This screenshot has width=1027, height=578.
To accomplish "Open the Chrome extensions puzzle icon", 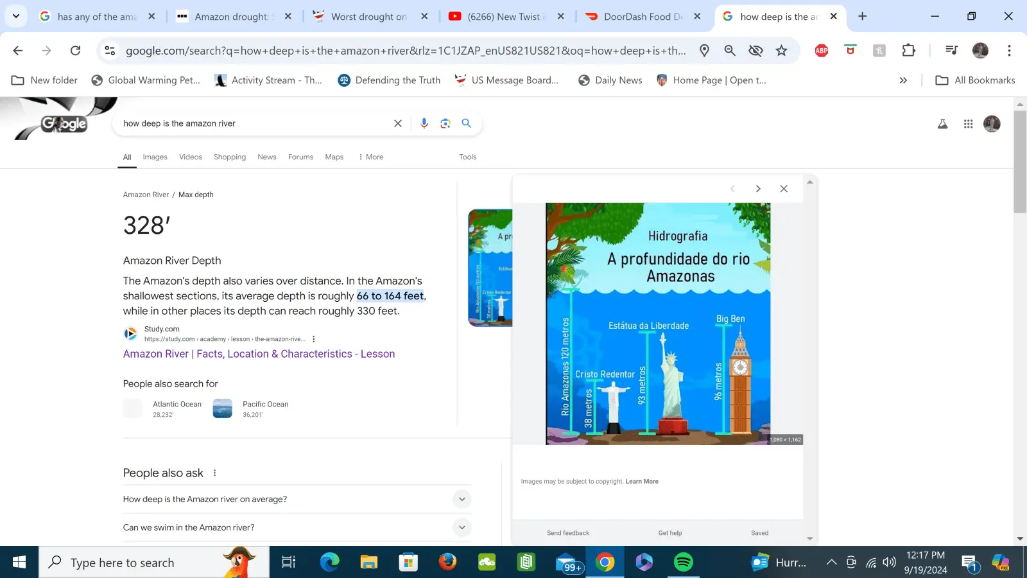I will (x=908, y=51).
